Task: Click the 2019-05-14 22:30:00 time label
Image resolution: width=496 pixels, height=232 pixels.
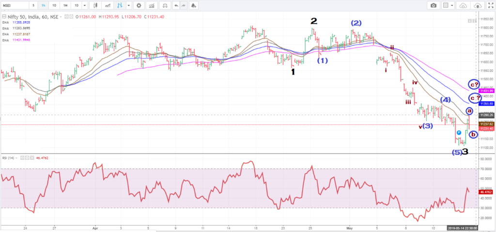Action: [462, 228]
